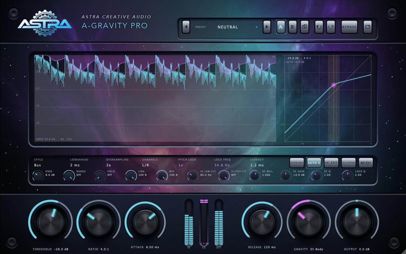The height and width of the screenshot is (254, 406).
Task: Click the Astra gear logo
Action: 45,23
